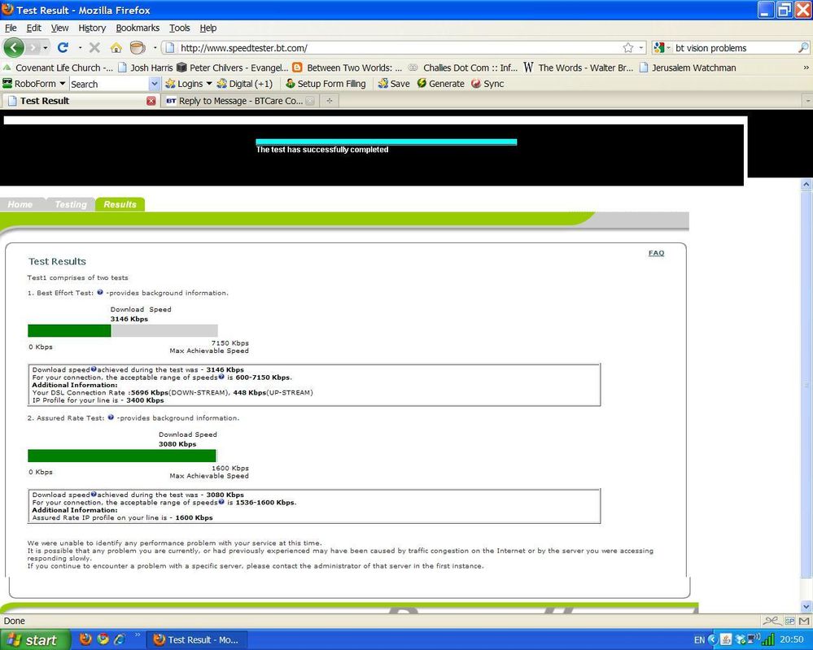Click help icon beside Best Effort Test
813x650 pixels.
click(100, 292)
